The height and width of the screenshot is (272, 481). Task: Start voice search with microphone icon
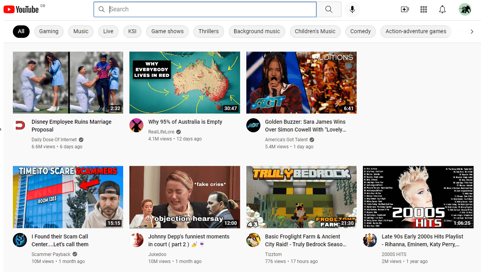click(352, 9)
